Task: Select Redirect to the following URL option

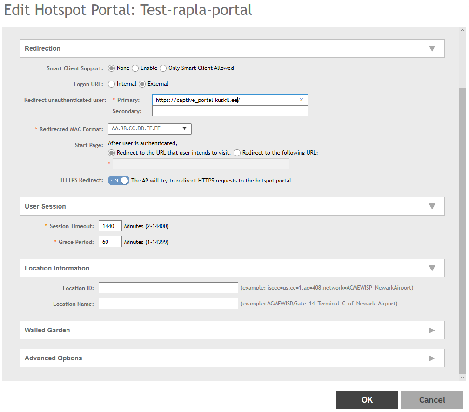Action: pos(237,153)
